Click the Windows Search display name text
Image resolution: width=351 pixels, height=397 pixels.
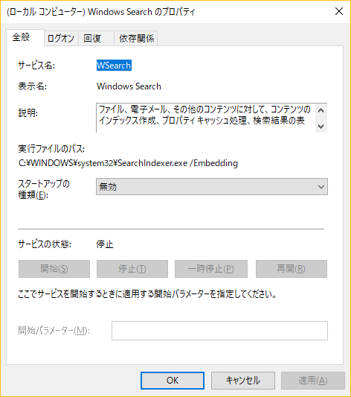click(129, 86)
